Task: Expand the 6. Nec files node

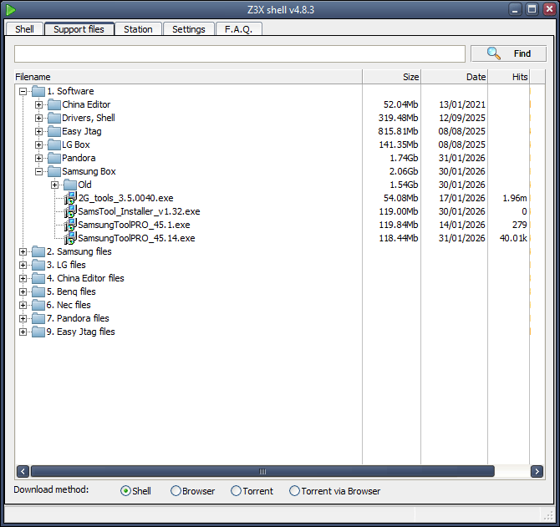Action: coord(23,305)
